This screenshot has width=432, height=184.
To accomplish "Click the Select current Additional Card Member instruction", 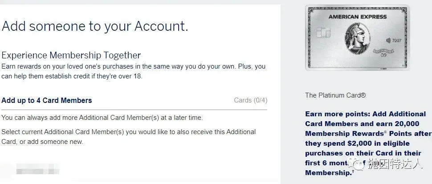I will click(x=129, y=137).
